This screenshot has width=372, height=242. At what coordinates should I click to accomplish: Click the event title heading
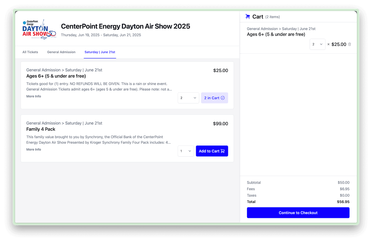tap(126, 26)
